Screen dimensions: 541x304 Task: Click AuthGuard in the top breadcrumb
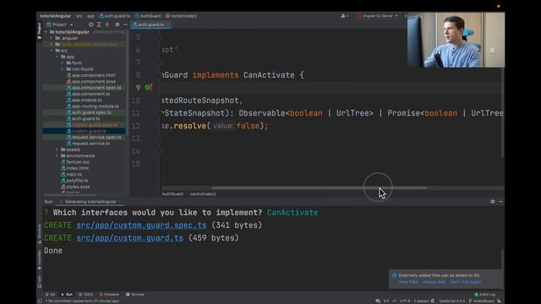point(148,16)
